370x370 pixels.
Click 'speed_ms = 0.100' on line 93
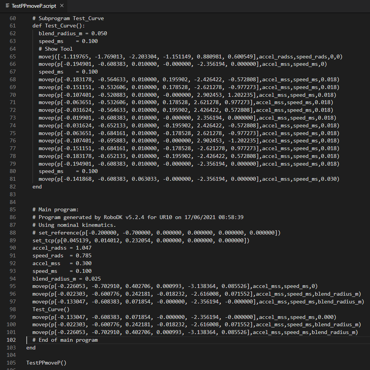click(62, 271)
